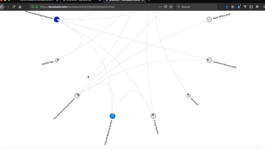265x149 pixels.
Task: Open the page actions three-dots menu
Action: pos(160,7)
